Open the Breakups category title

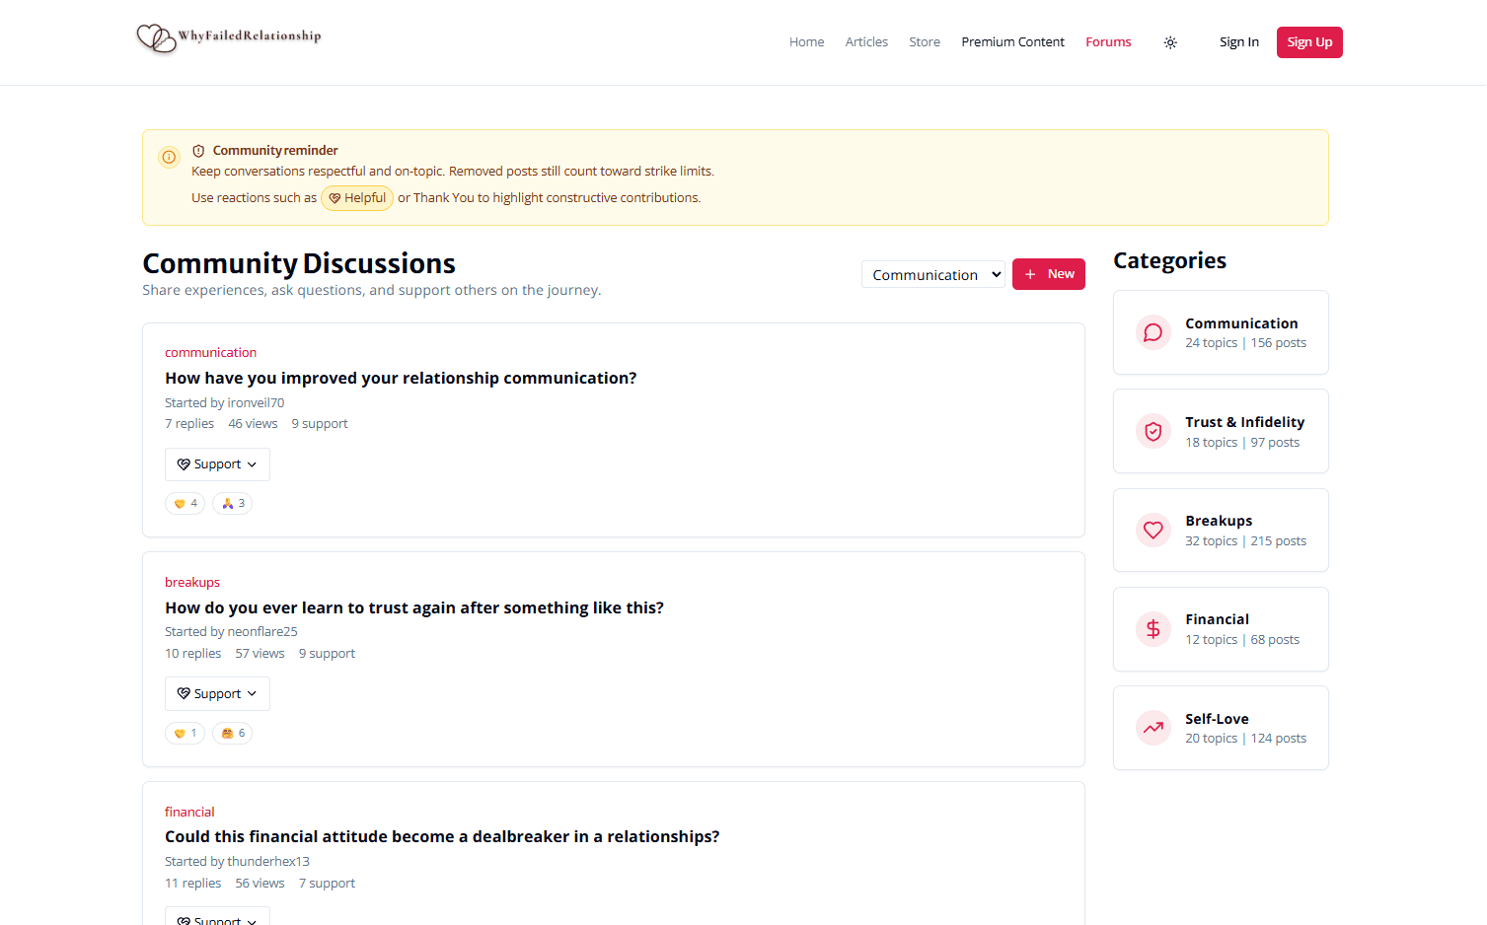[1219, 521]
